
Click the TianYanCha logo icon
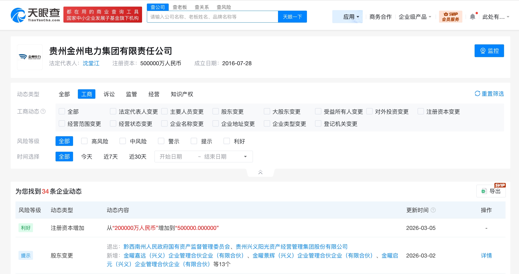pos(18,15)
